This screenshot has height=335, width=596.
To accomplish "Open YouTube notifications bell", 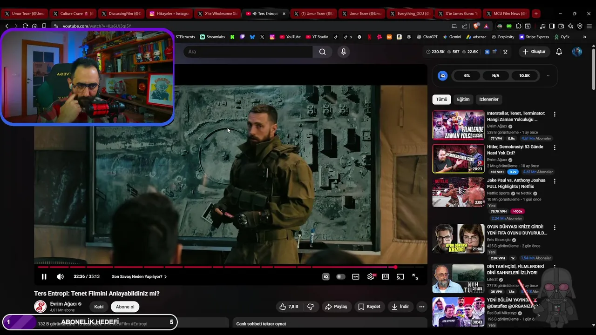I will pos(559,52).
